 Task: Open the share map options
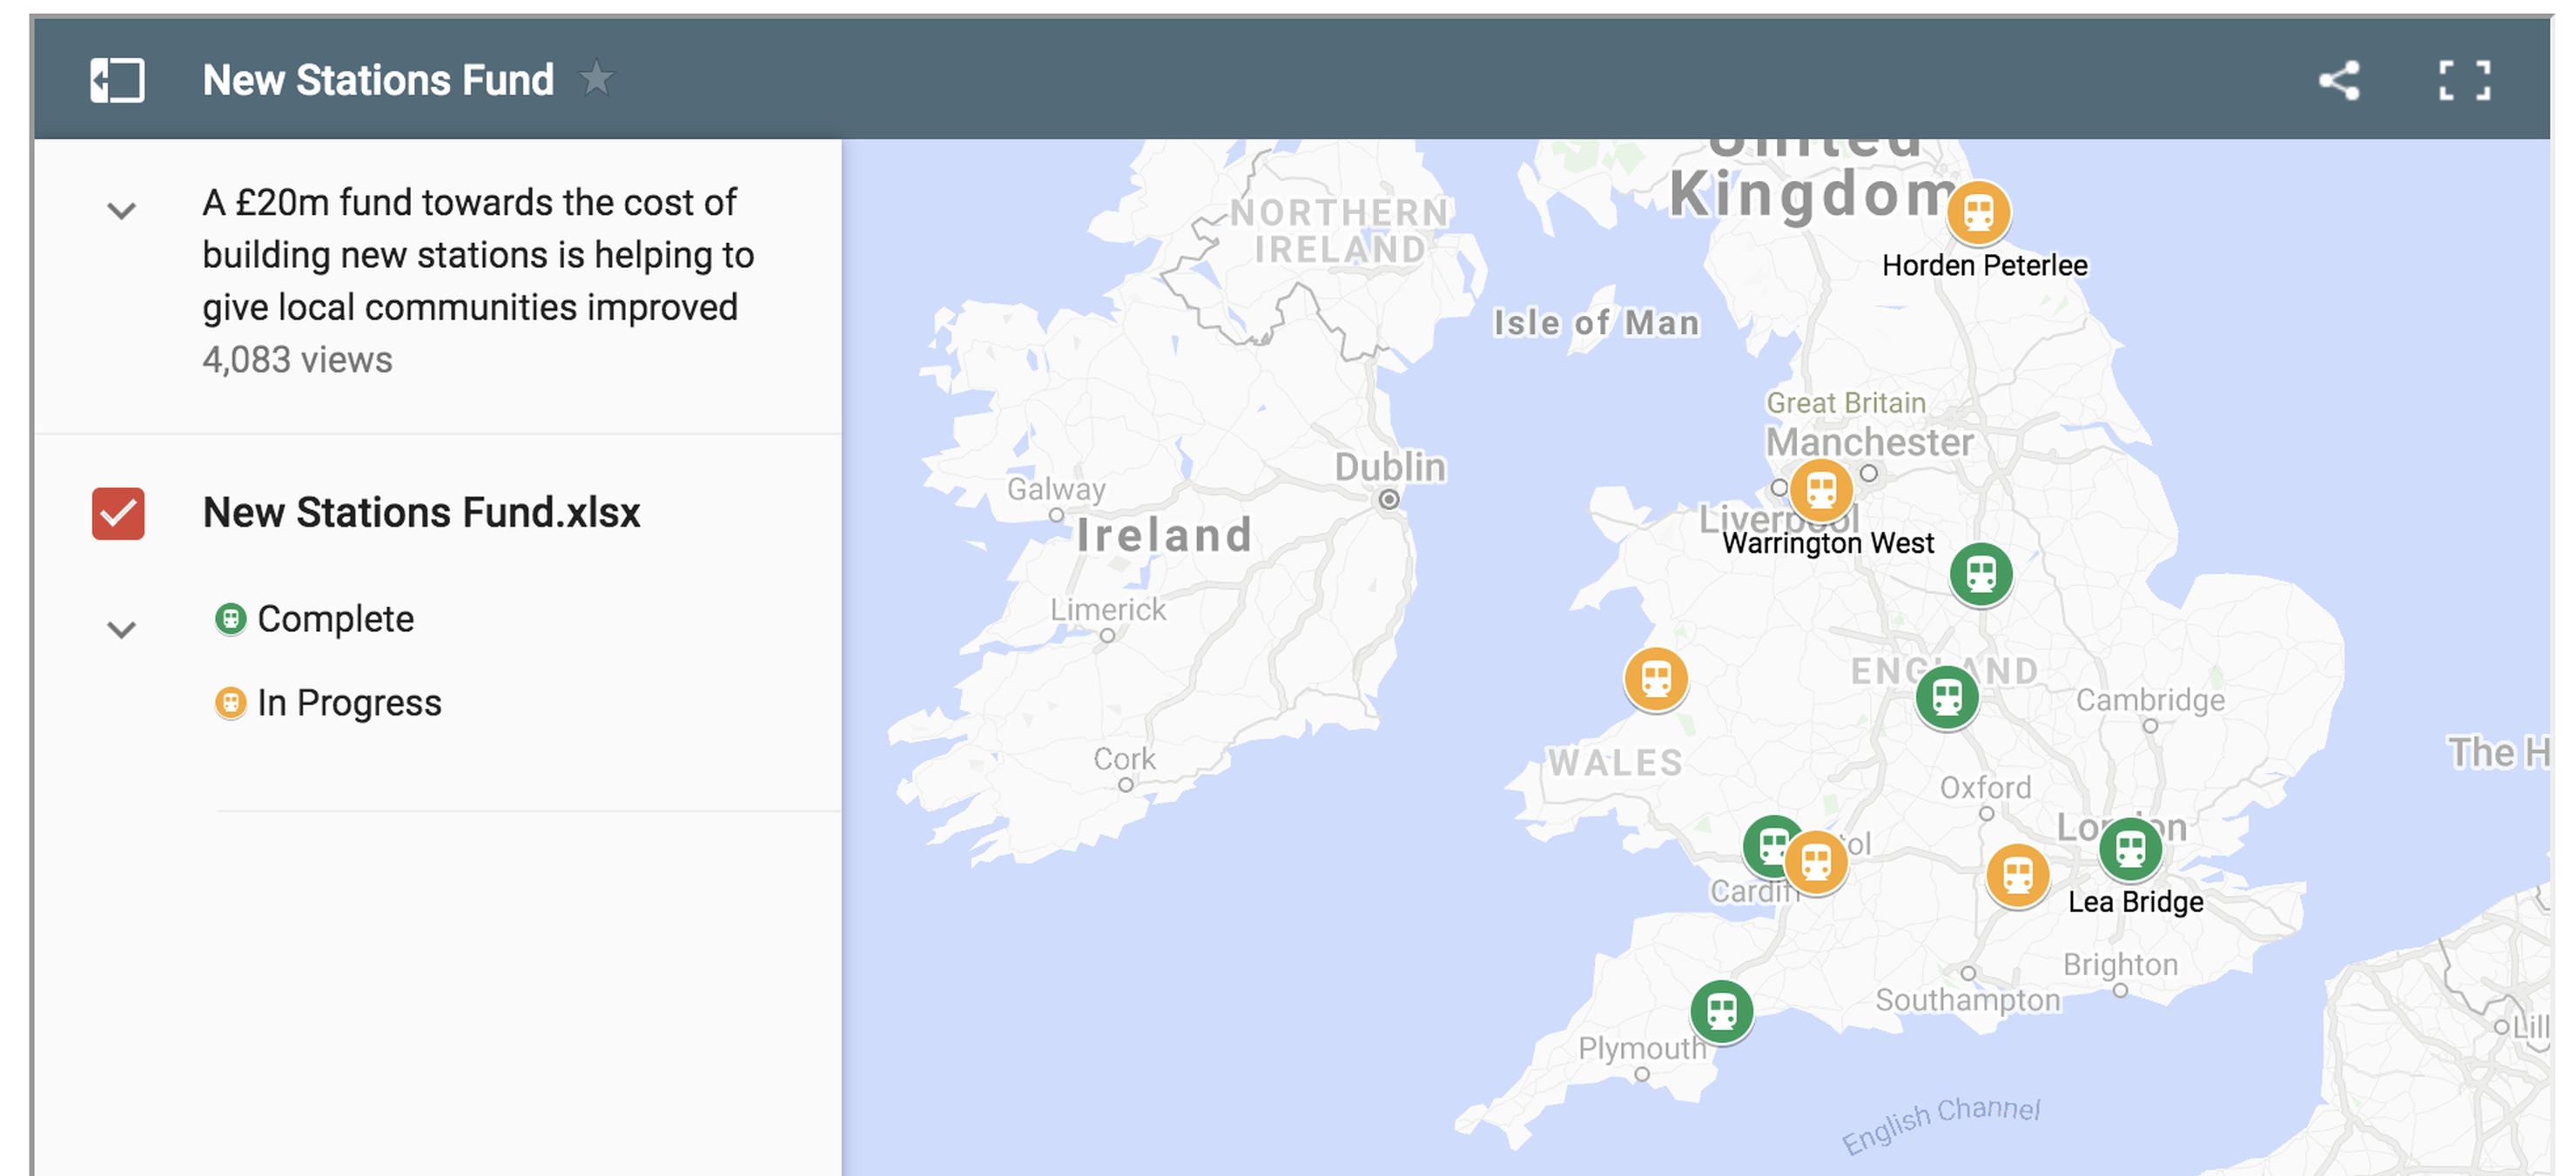pos(2340,81)
